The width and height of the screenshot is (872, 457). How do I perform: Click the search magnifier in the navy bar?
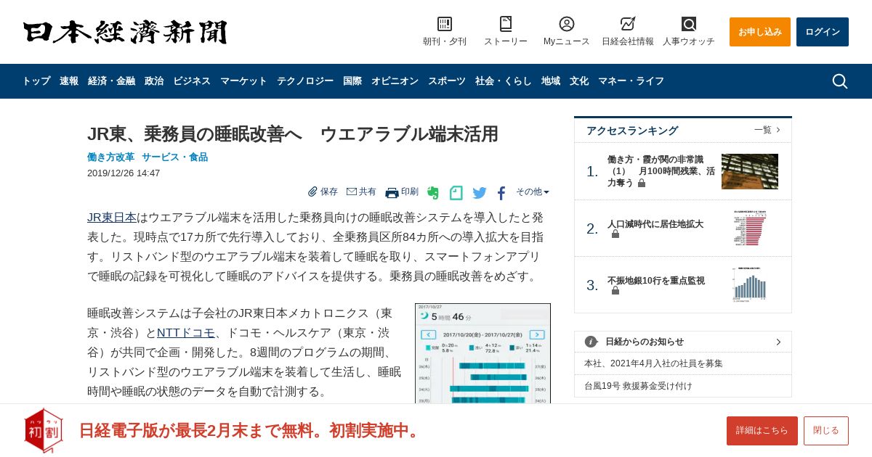point(840,81)
